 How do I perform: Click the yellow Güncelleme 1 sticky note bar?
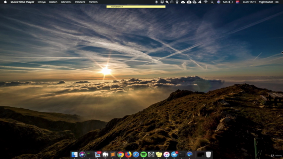click(x=136, y=7)
